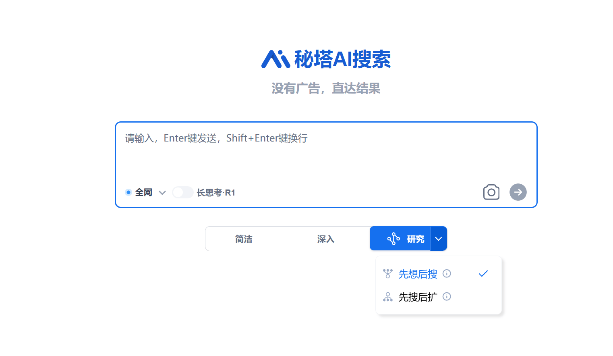Click the tree icon before 先搜后扩
This screenshot has height=356, width=613.
387,297
